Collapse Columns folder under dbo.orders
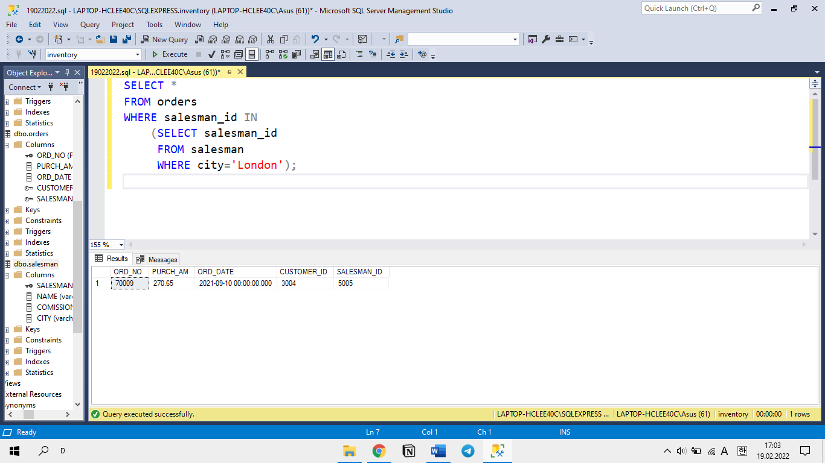This screenshot has width=825, height=463. click(x=7, y=145)
